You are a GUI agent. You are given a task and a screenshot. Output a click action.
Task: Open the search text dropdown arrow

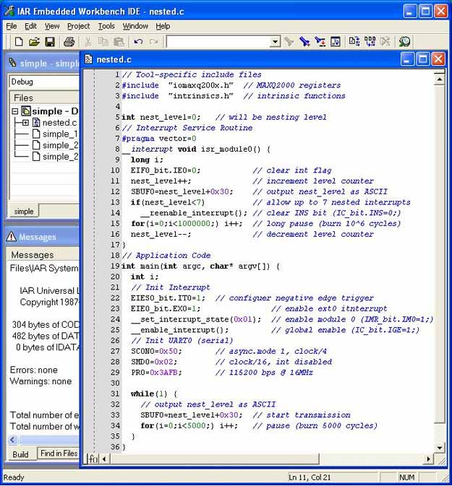pyautogui.click(x=275, y=42)
